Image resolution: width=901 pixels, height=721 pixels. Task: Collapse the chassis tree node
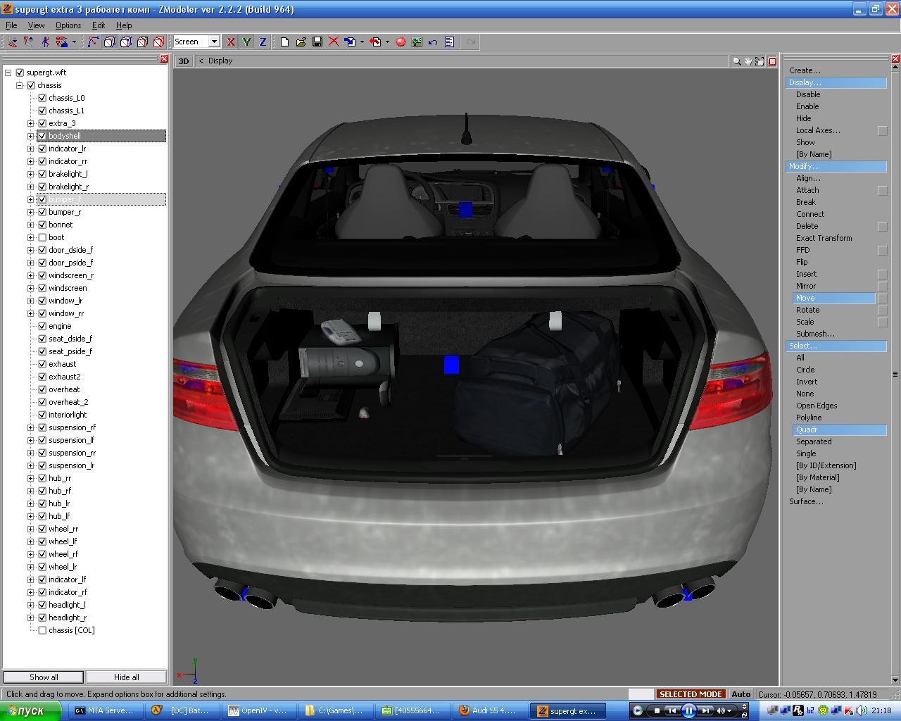click(20, 85)
